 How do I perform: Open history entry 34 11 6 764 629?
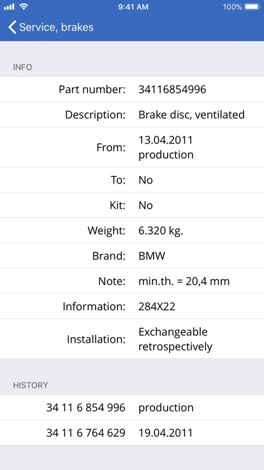[132, 432]
